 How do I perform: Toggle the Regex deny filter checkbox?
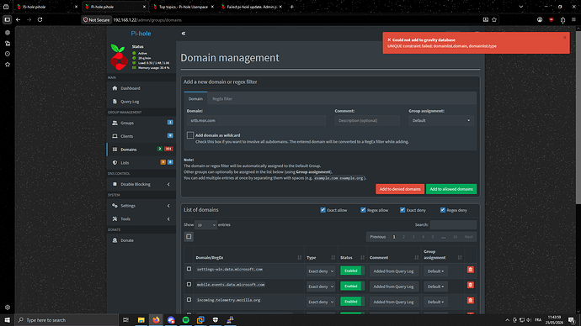tap(442, 210)
